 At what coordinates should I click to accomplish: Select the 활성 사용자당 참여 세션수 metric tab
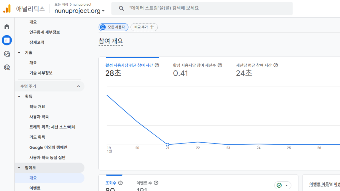coord(197,69)
